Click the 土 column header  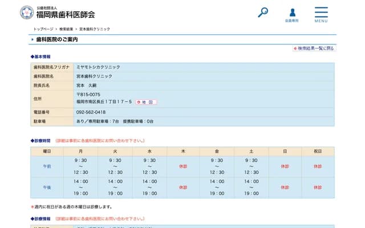tap(251, 152)
